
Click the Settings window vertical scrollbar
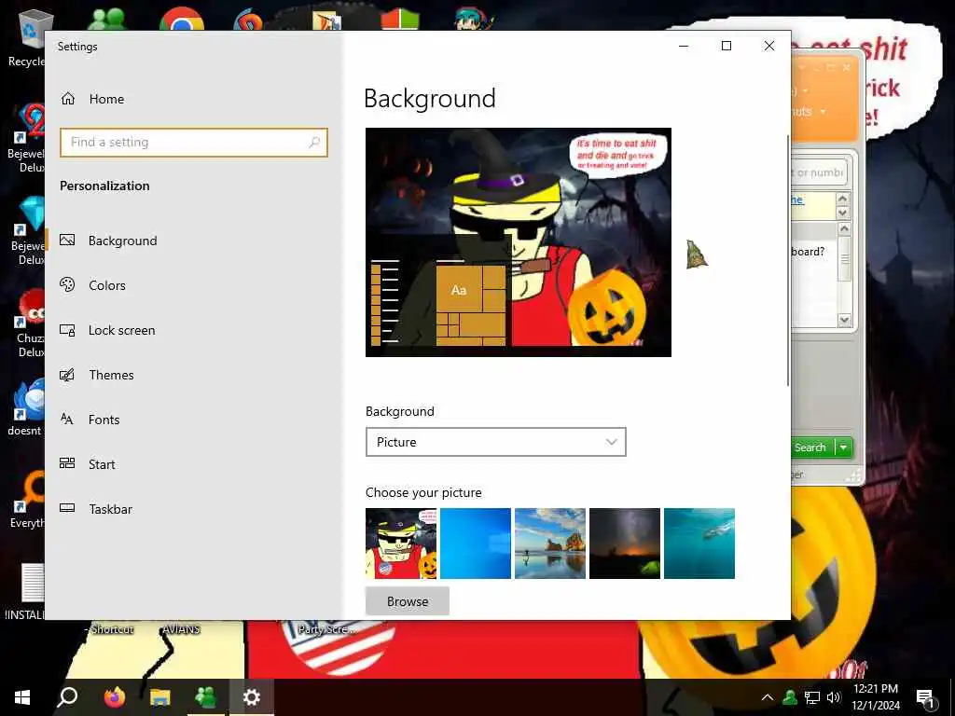point(788,261)
